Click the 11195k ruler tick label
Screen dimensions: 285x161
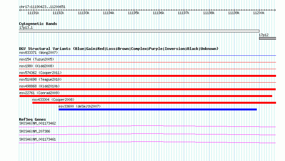point(134,13)
